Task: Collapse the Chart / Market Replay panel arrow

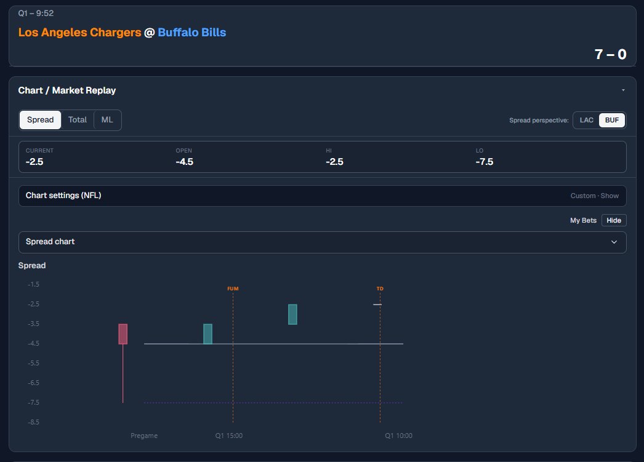Action: [623, 90]
